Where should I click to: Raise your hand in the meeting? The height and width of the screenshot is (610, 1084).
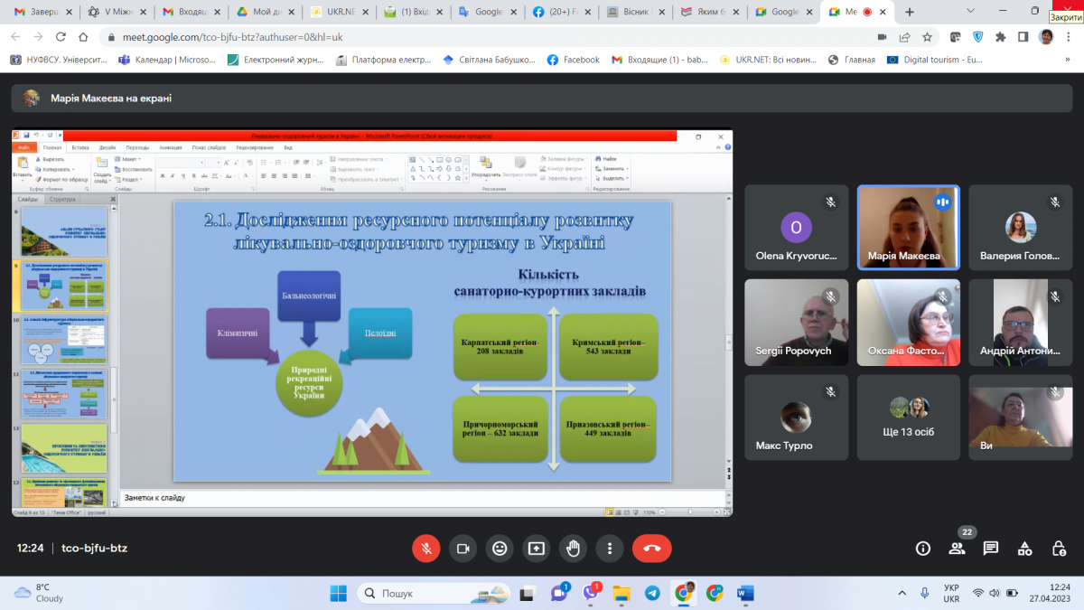click(x=573, y=548)
